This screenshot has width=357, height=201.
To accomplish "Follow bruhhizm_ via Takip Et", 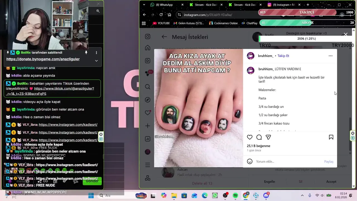I will point(283,56).
